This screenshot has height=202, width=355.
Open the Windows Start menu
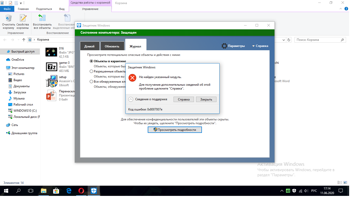6,191
